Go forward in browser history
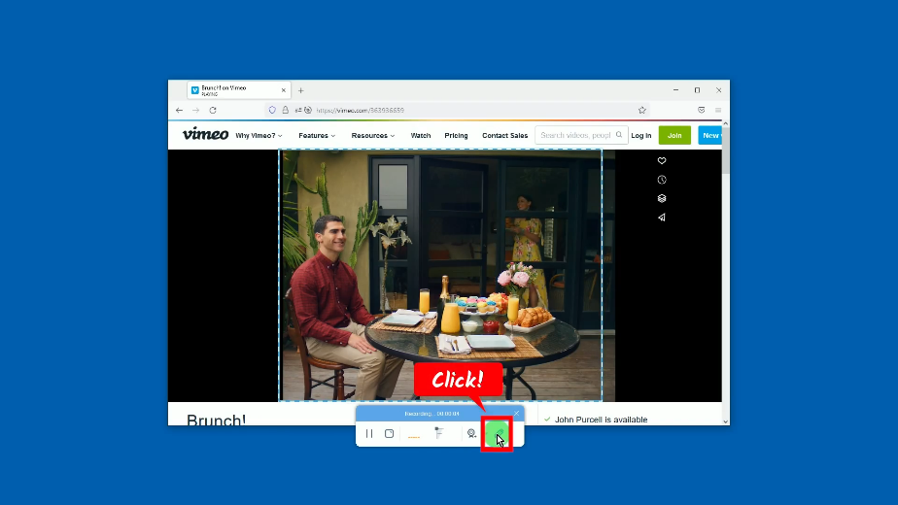 click(196, 110)
